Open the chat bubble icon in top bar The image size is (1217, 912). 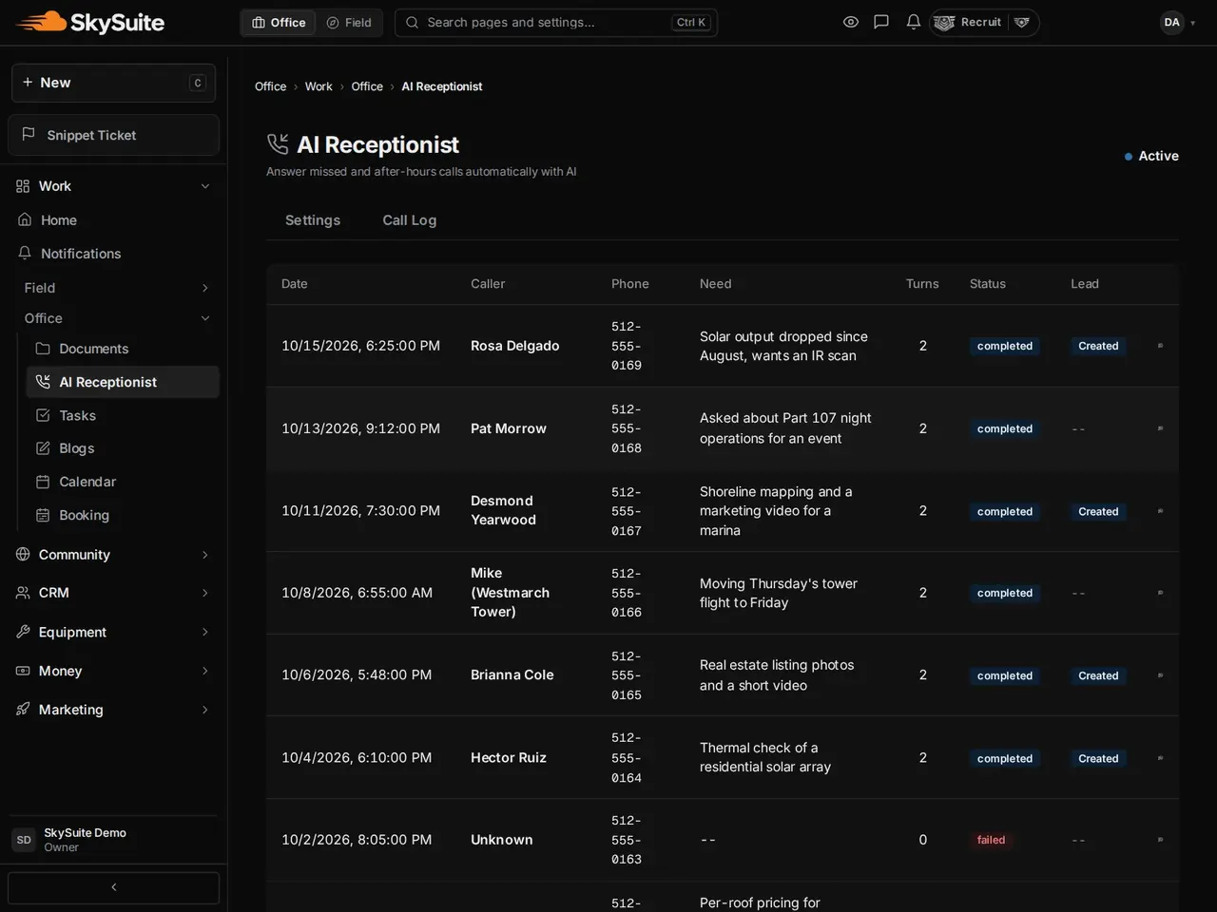(881, 22)
